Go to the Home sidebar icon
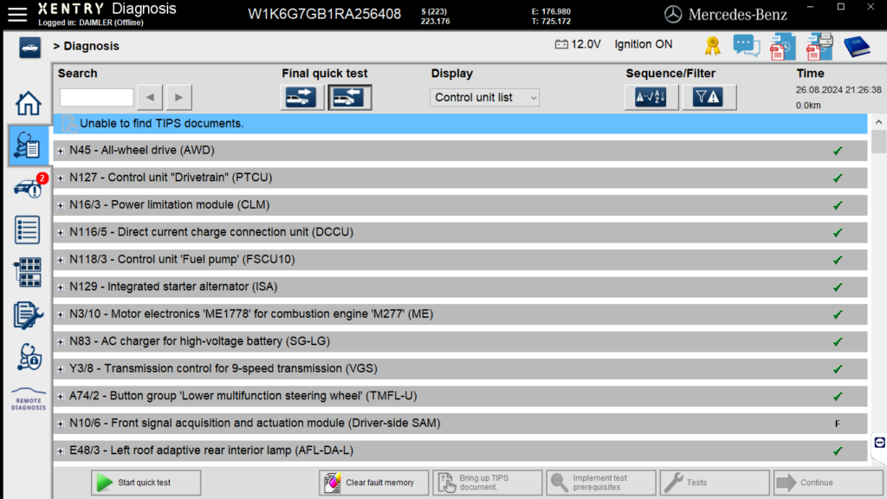The width and height of the screenshot is (887, 499). click(x=28, y=103)
